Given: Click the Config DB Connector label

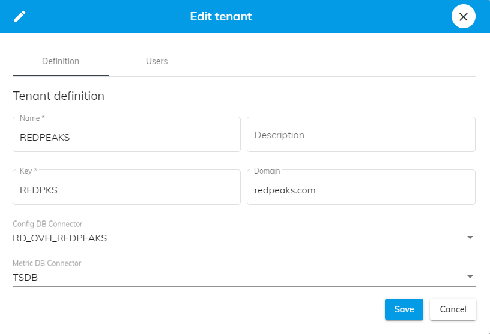Looking at the screenshot, I should point(47,224).
